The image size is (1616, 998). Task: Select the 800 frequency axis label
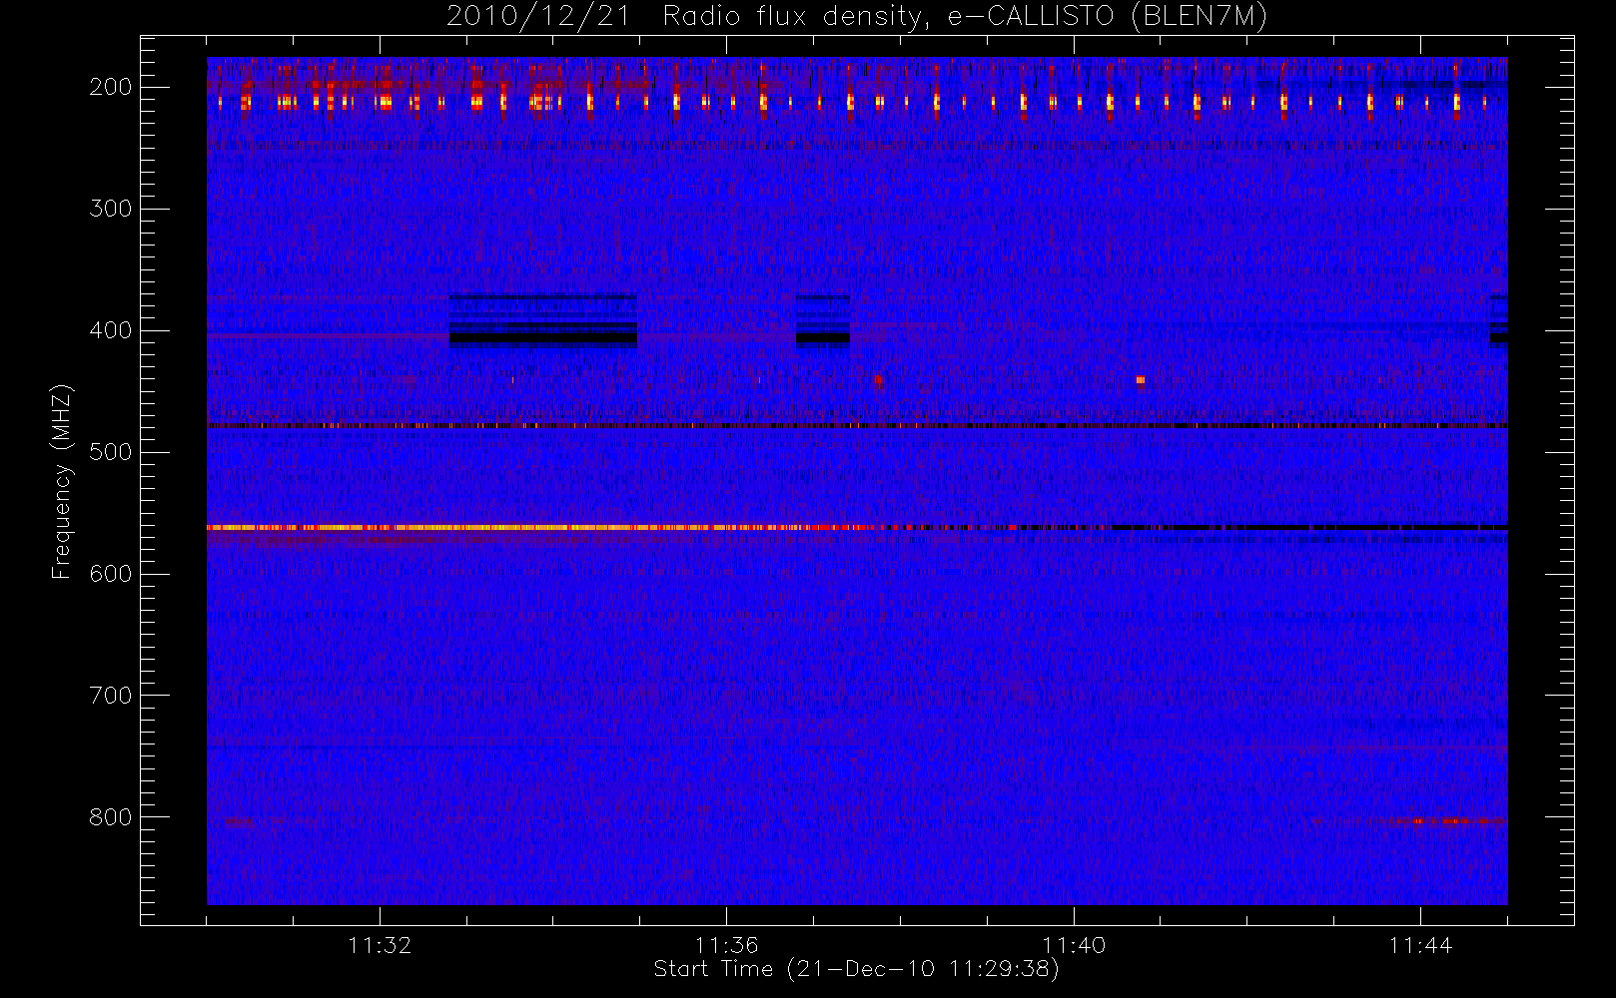[x=111, y=817]
